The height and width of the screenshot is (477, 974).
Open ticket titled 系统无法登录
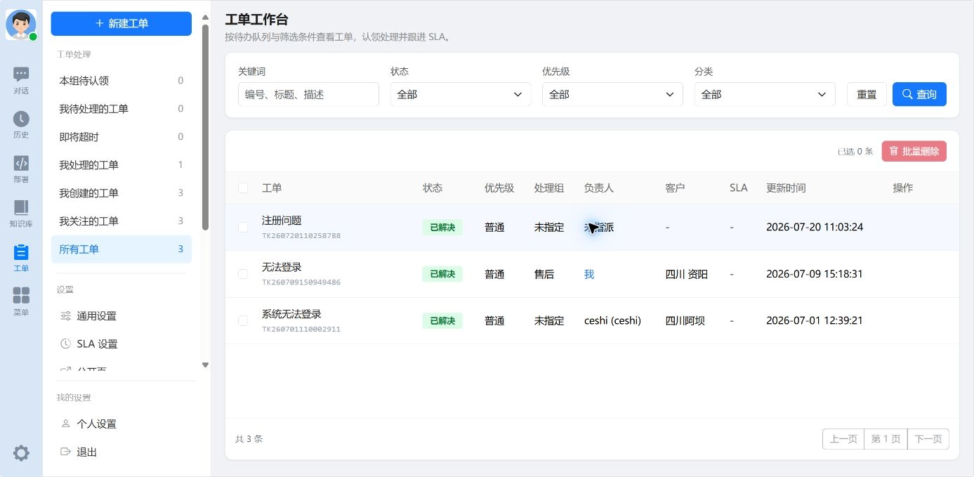(x=291, y=314)
